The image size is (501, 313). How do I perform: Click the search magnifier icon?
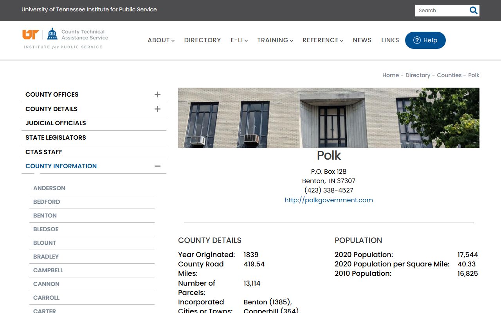474,11
